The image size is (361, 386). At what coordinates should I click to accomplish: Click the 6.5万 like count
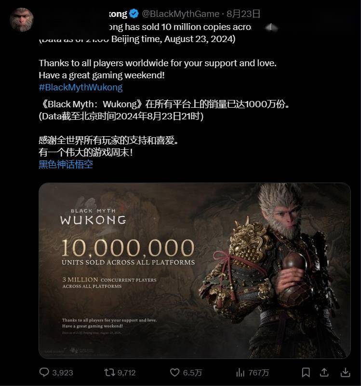coord(192,372)
